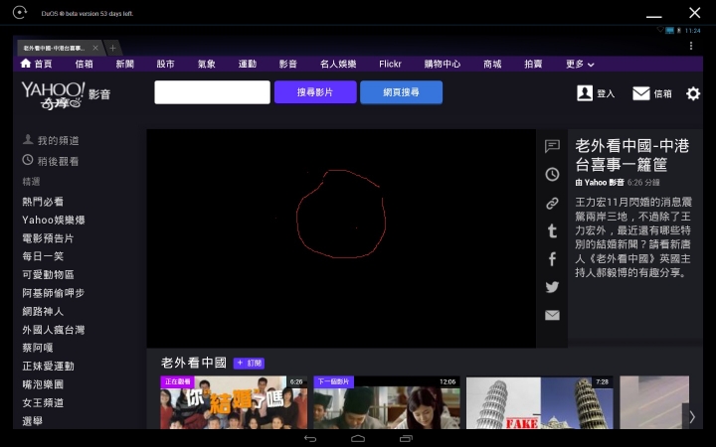The image size is (716, 447).
Task: Click the video player area
Action: pos(341,238)
